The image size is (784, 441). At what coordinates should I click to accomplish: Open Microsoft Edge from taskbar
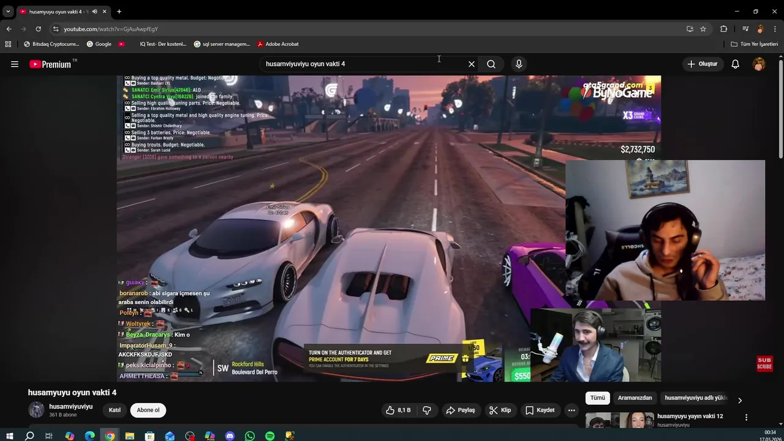click(x=89, y=436)
